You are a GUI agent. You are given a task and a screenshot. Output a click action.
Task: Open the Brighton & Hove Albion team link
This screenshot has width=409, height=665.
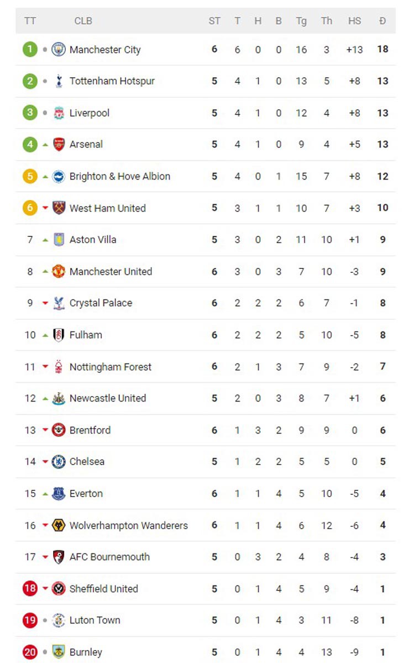tap(120, 177)
